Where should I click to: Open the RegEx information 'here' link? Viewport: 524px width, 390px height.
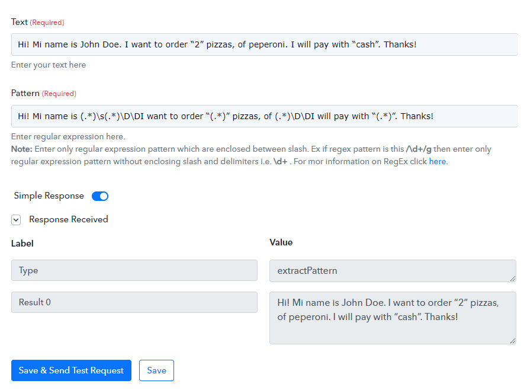click(438, 162)
